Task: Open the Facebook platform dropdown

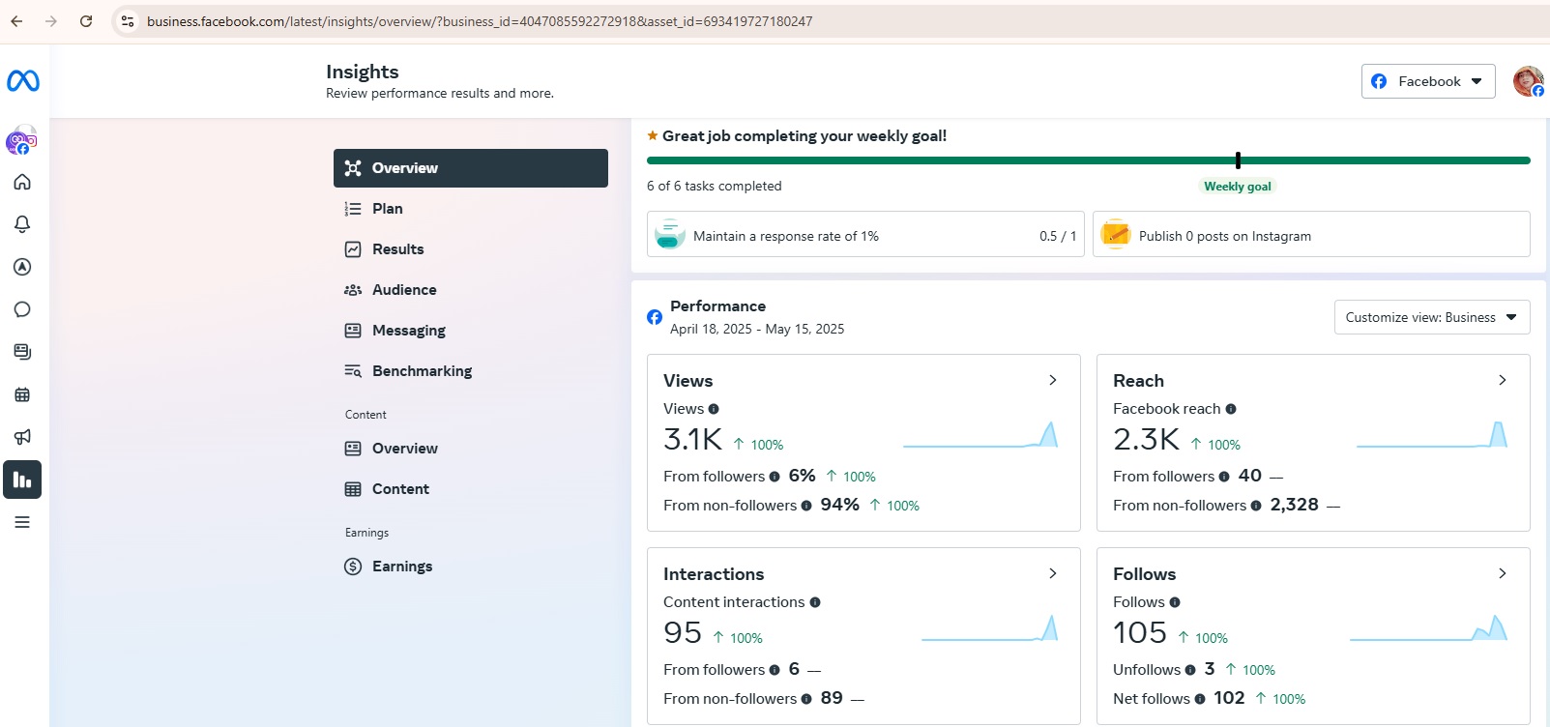Action: tap(1427, 81)
